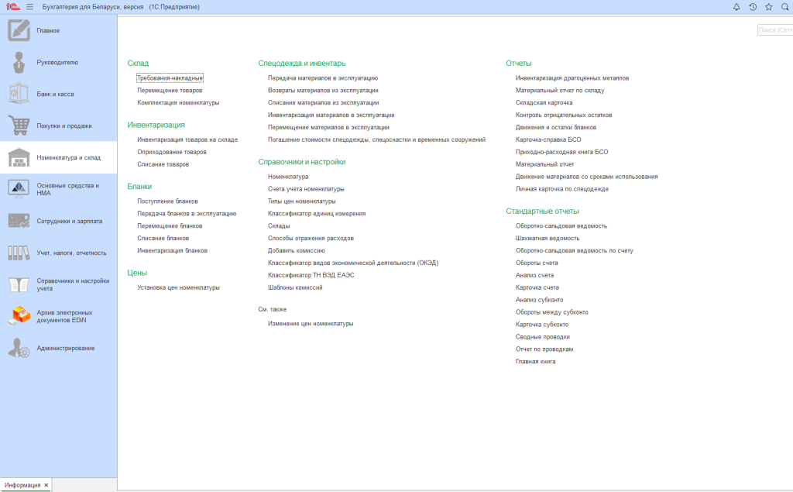Open Покупки и продажи shopping cart icon

[19, 126]
